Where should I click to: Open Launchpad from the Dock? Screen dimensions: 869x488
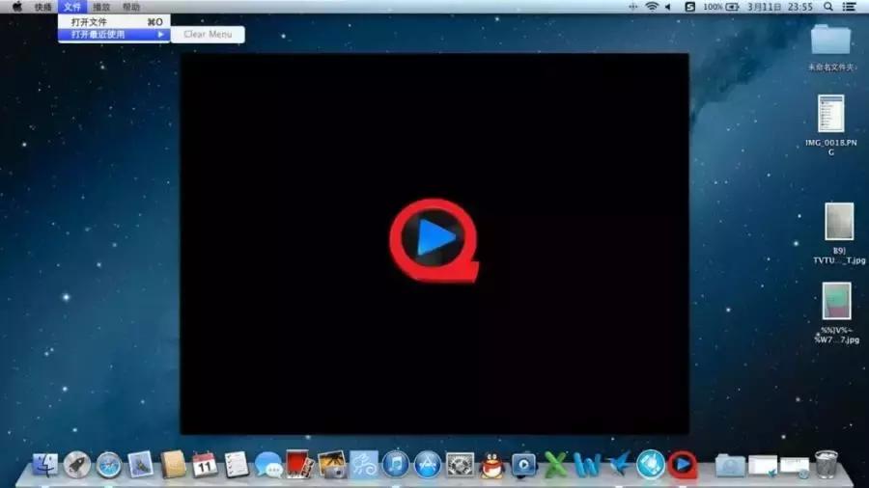coord(77,464)
